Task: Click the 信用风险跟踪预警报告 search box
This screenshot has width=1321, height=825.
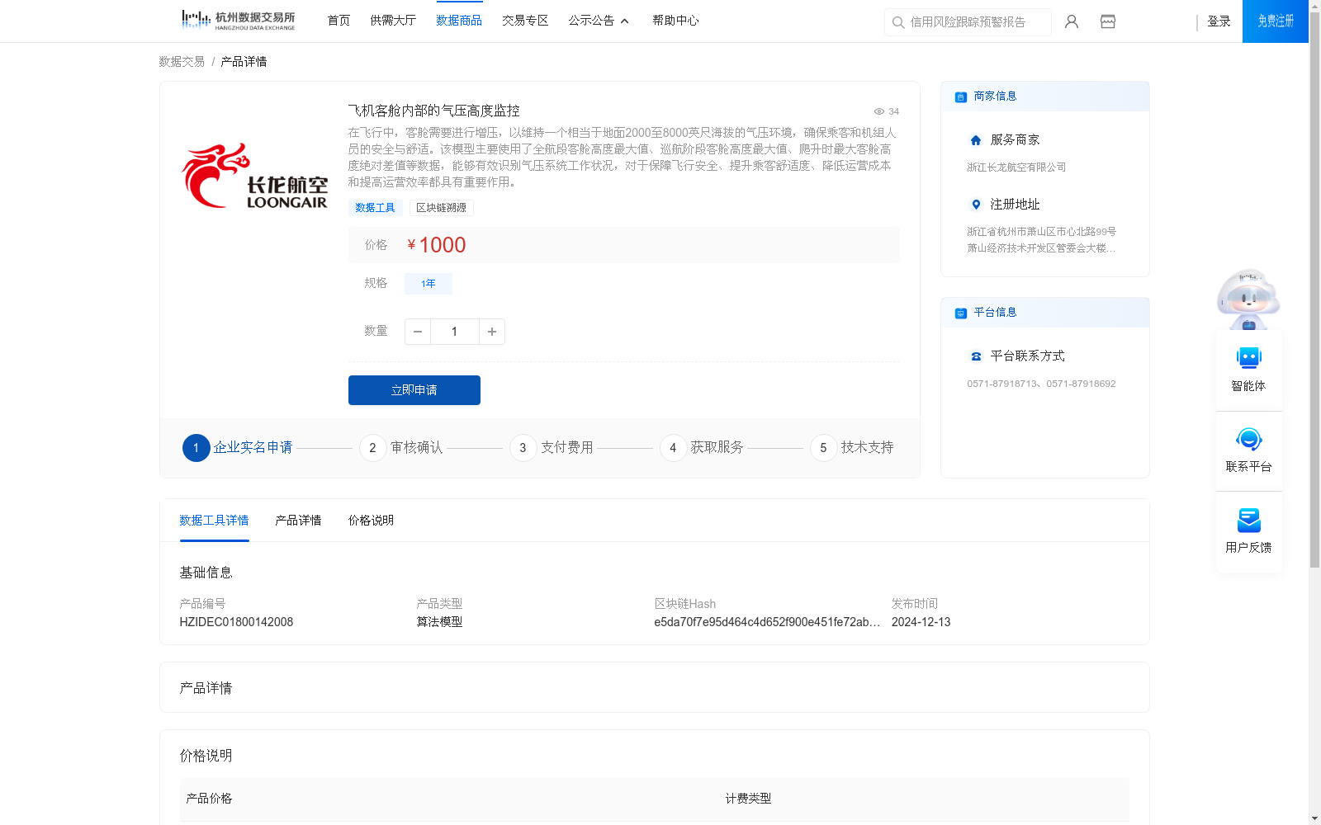Action: 968,22
